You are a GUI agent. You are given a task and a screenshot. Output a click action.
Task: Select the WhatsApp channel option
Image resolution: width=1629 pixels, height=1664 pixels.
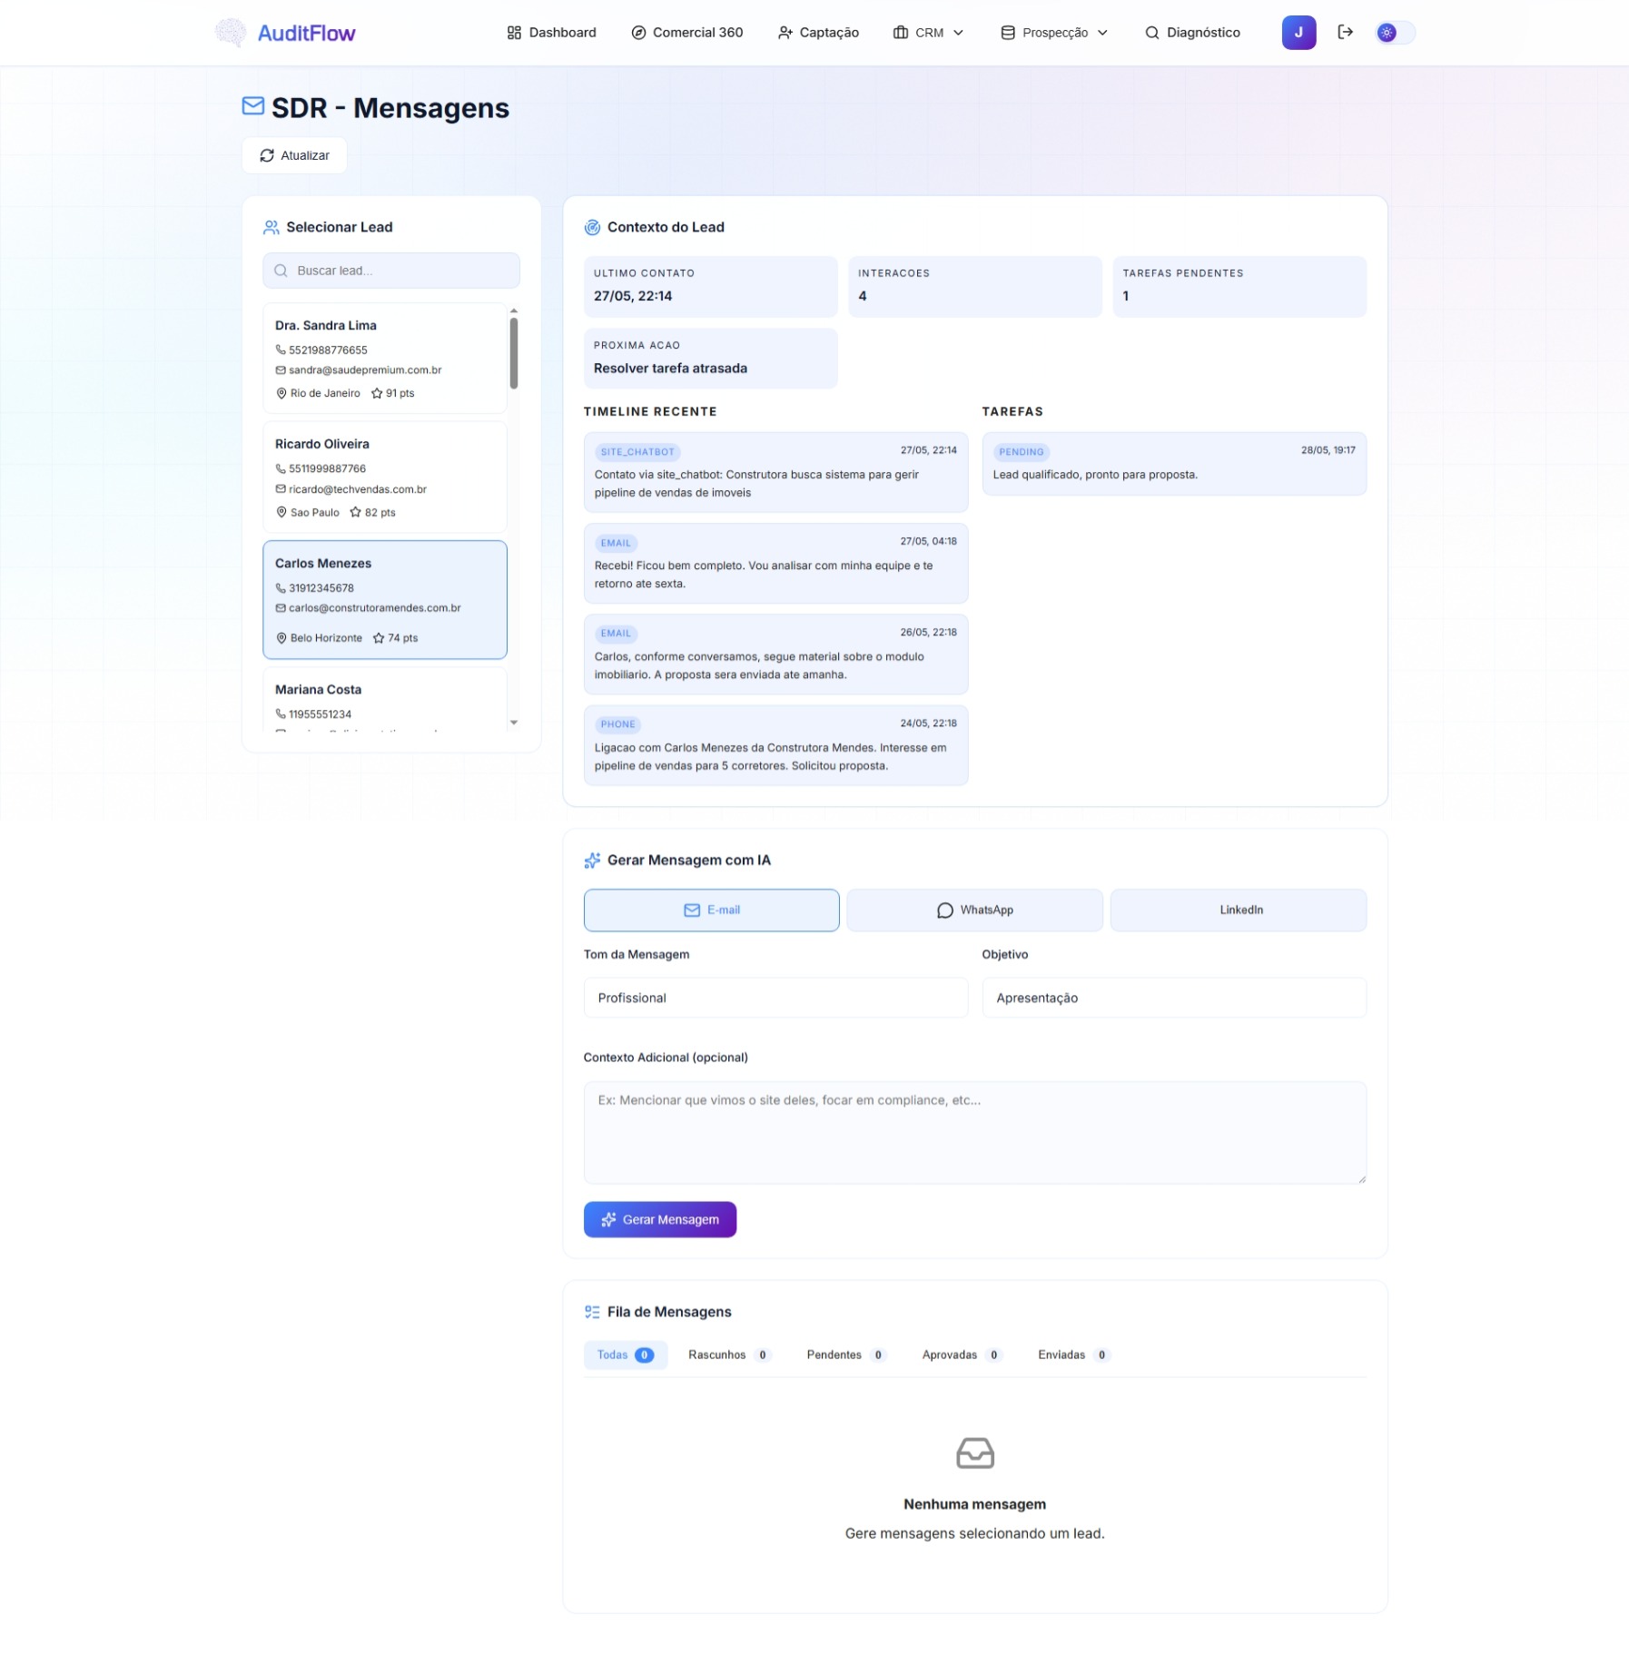pos(974,910)
